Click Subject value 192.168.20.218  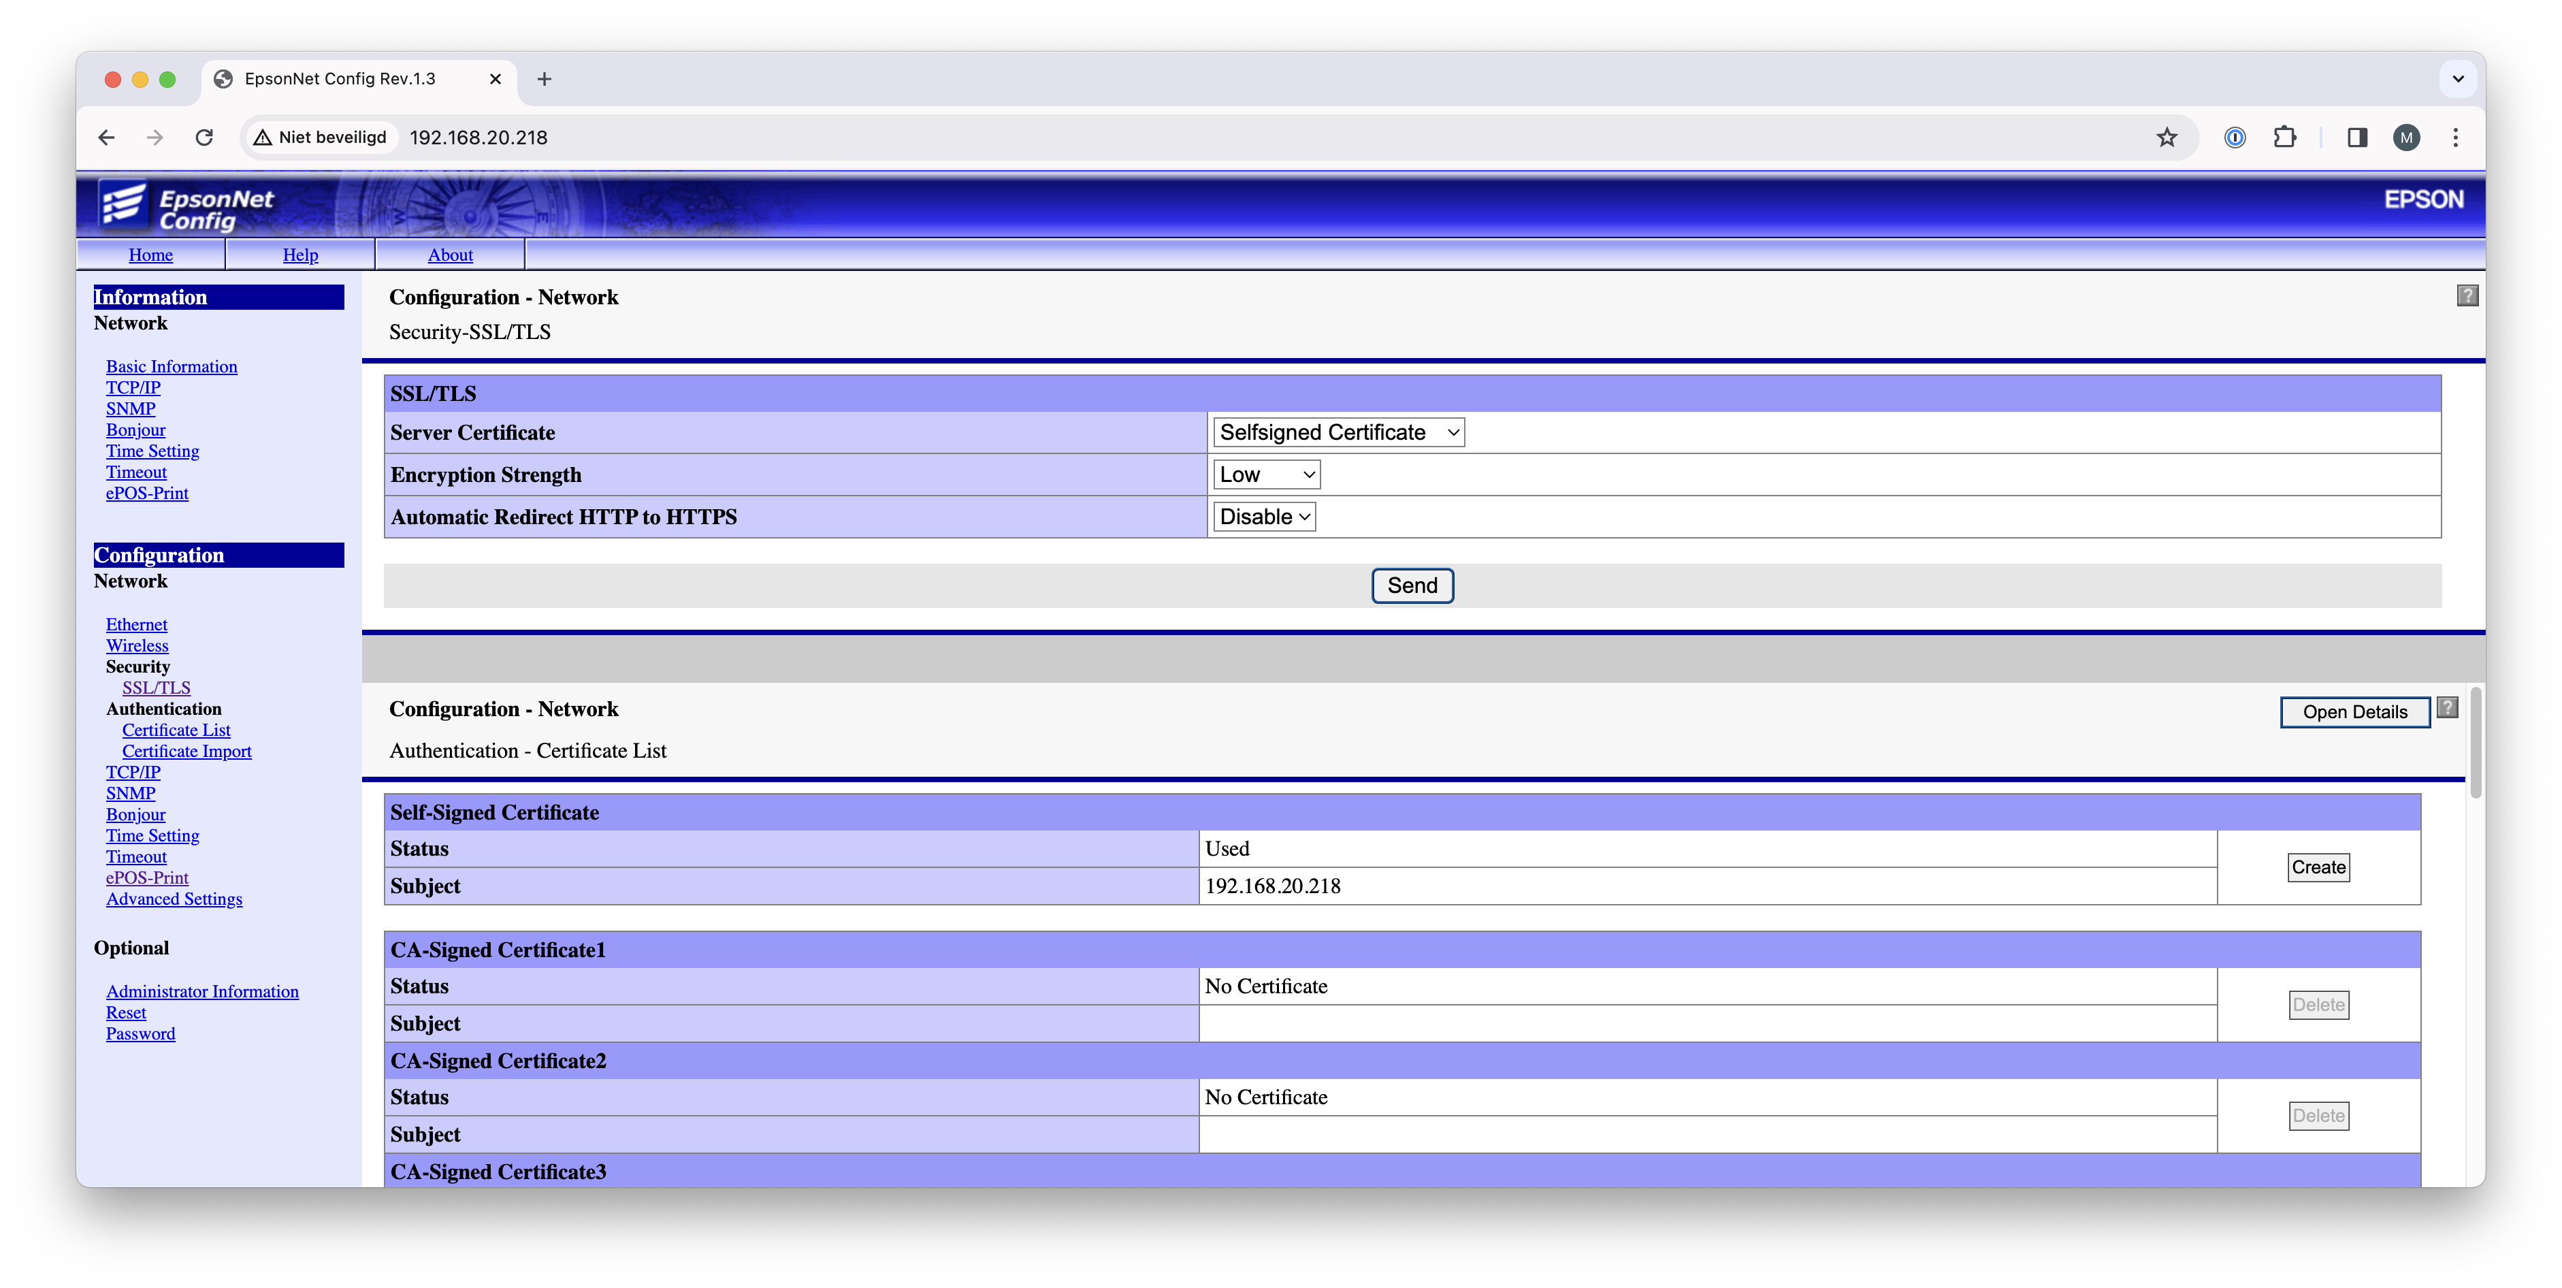(x=1272, y=885)
